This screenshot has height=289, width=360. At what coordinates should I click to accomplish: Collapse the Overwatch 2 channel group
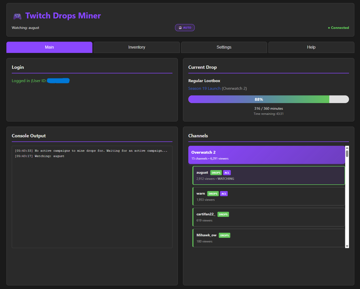(x=267, y=155)
